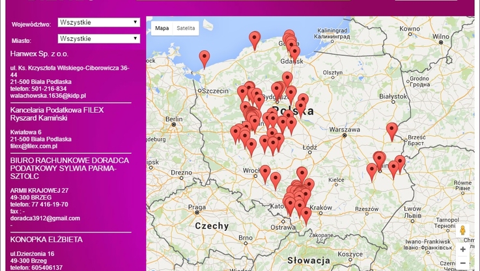Open the Miasto dropdown

[99, 38]
